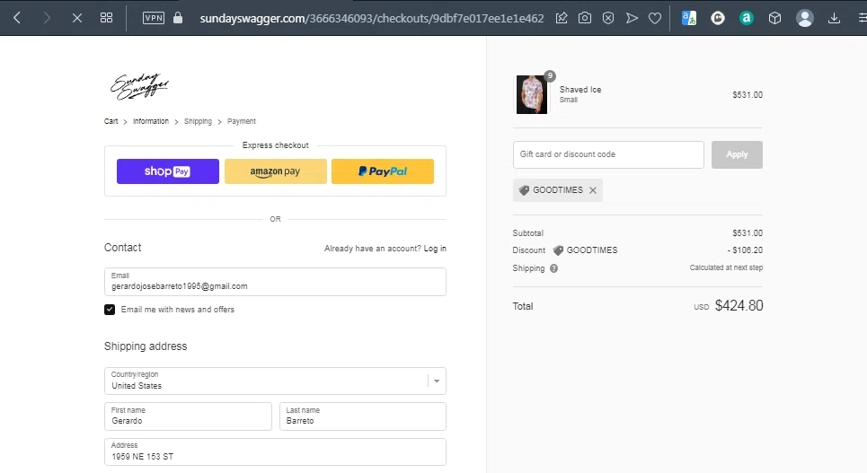Check out with Amazon Pay
Viewport: 867px width, 473px height.
coord(276,171)
